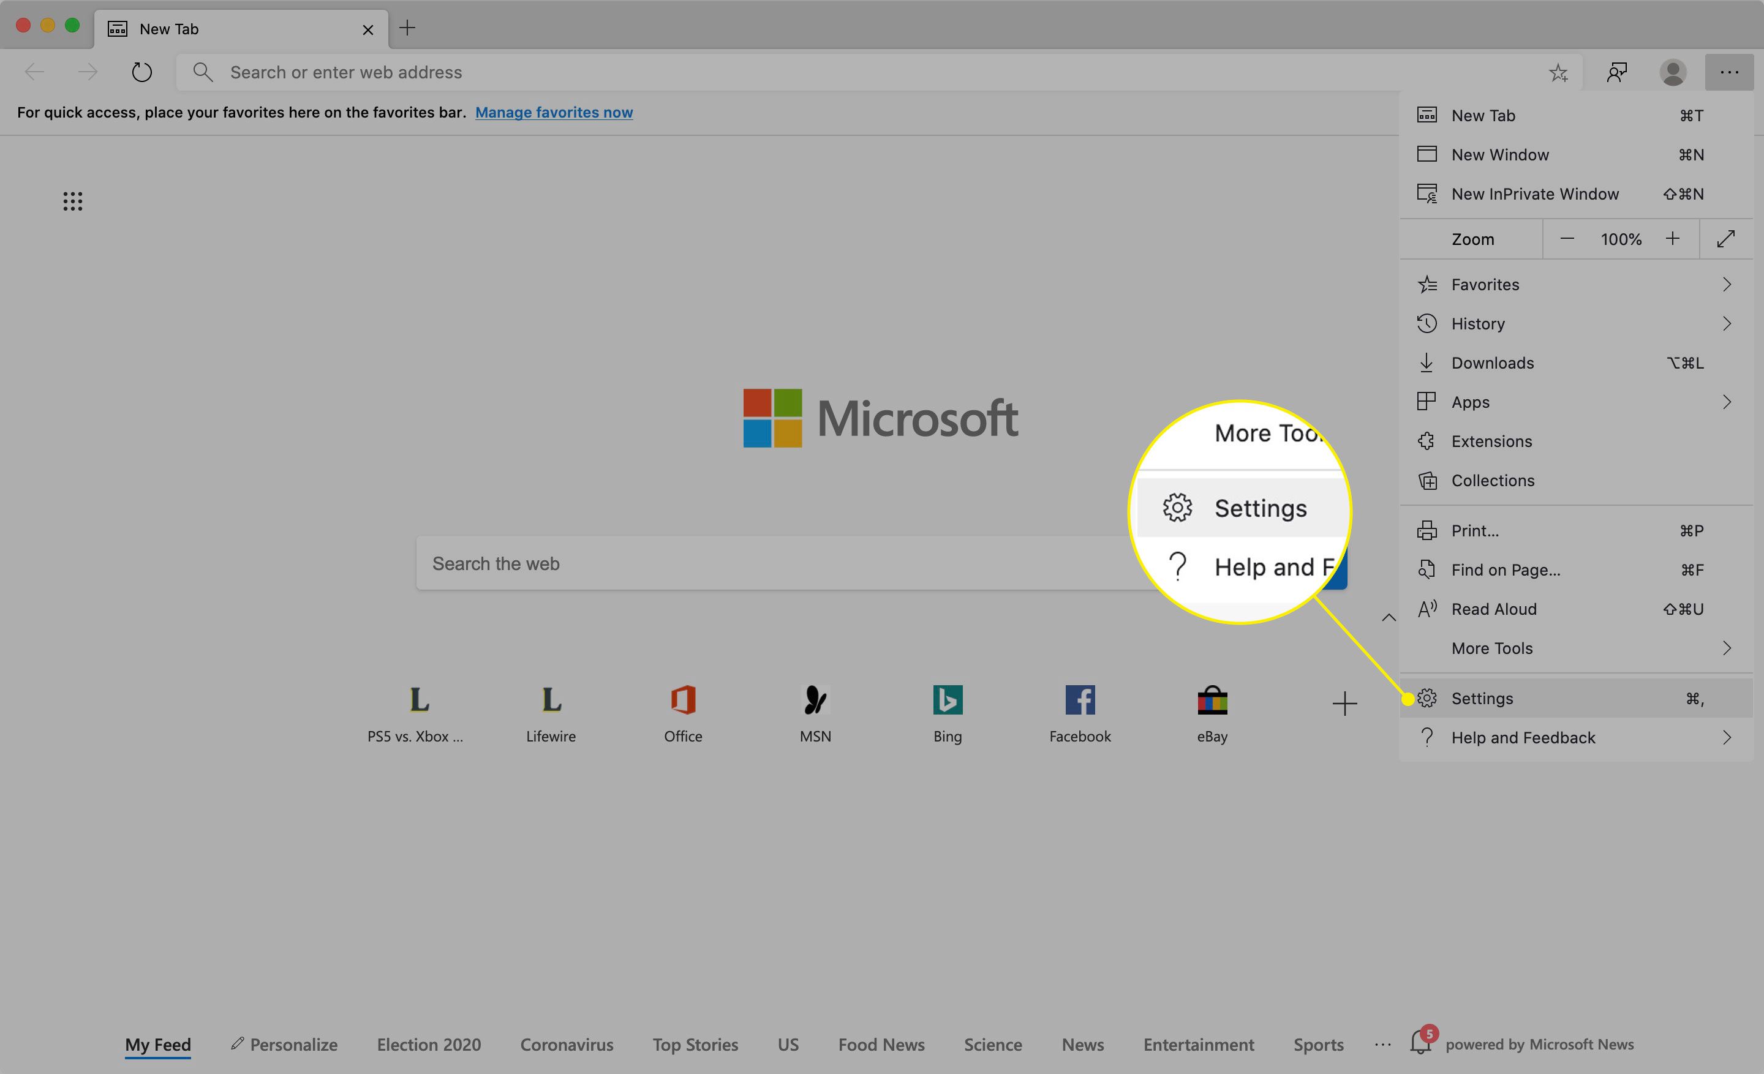Open the user profile avatar
This screenshot has width=1764, height=1074.
point(1672,72)
